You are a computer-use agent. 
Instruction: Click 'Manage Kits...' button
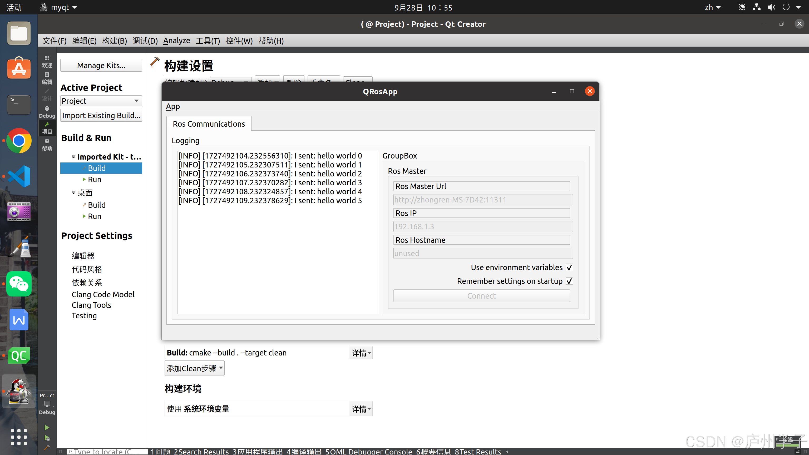point(101,65)
